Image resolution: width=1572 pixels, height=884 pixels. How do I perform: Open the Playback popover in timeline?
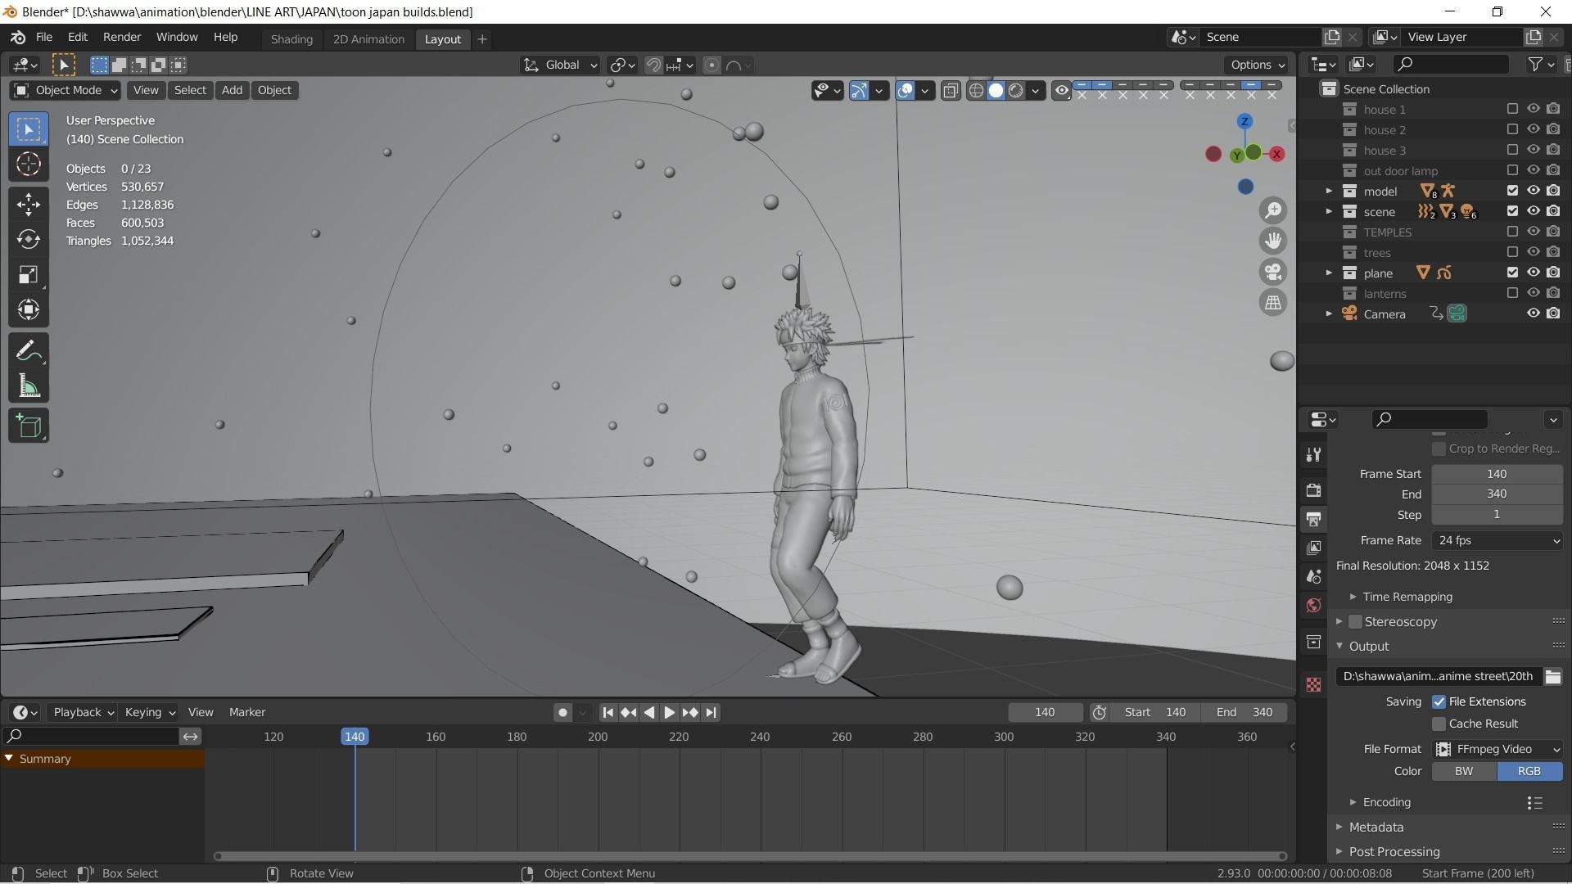coord(82,712)
